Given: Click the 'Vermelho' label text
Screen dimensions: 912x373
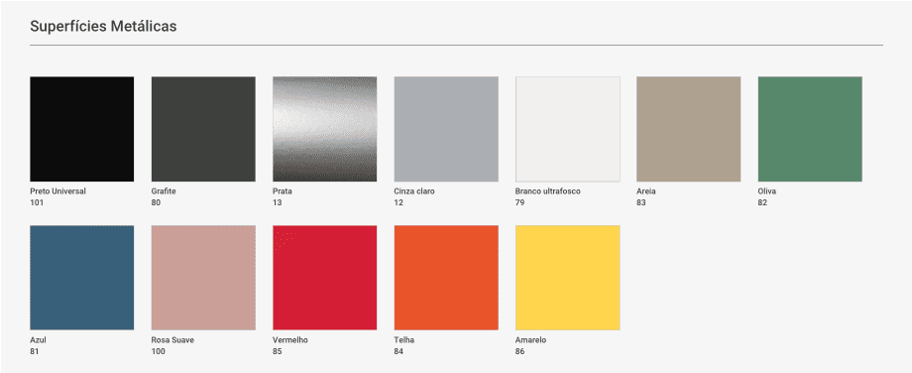Looking at the screenshot, I should pyautogui.click(x=290, y=340).
